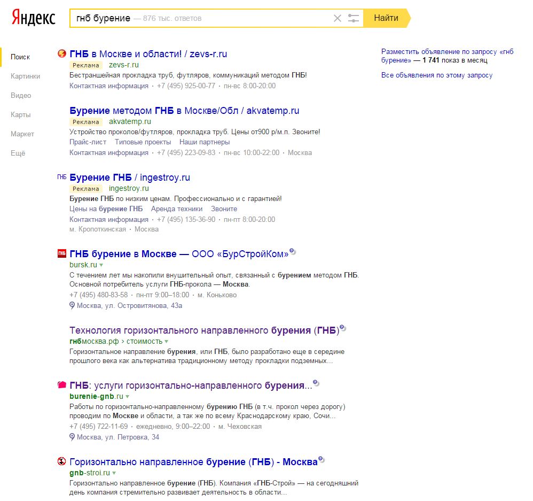
Task: Click the Найти search button
Action: click(x=386, y=18)
